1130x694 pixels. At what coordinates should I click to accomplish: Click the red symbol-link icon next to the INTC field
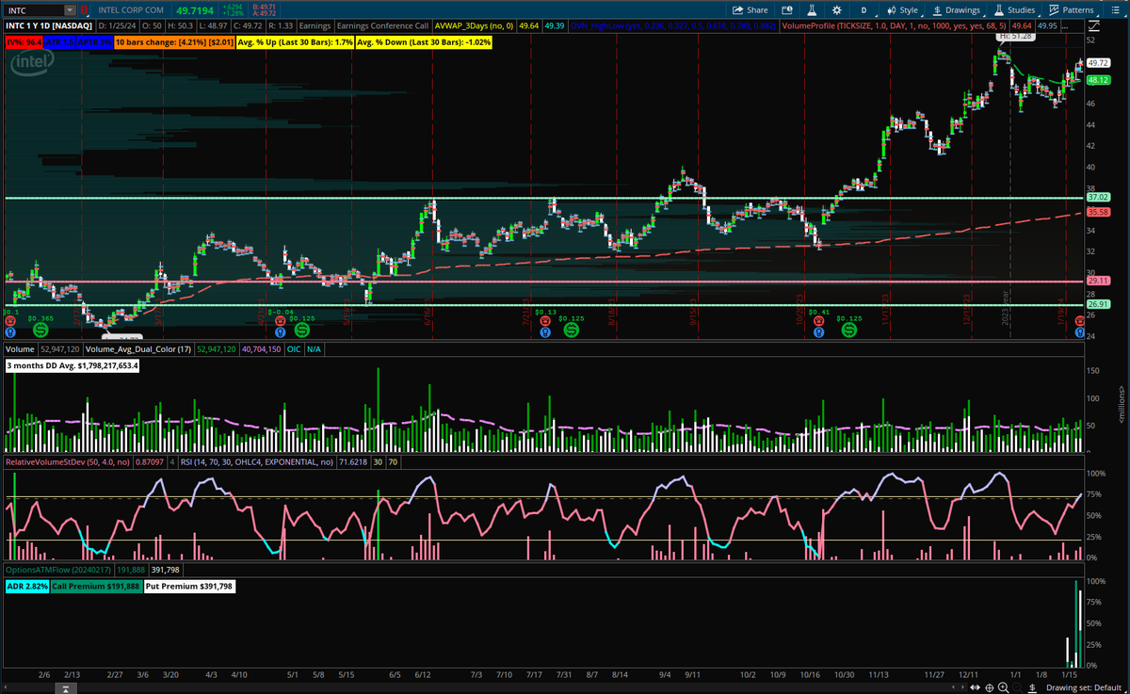[x=84, y=9]
